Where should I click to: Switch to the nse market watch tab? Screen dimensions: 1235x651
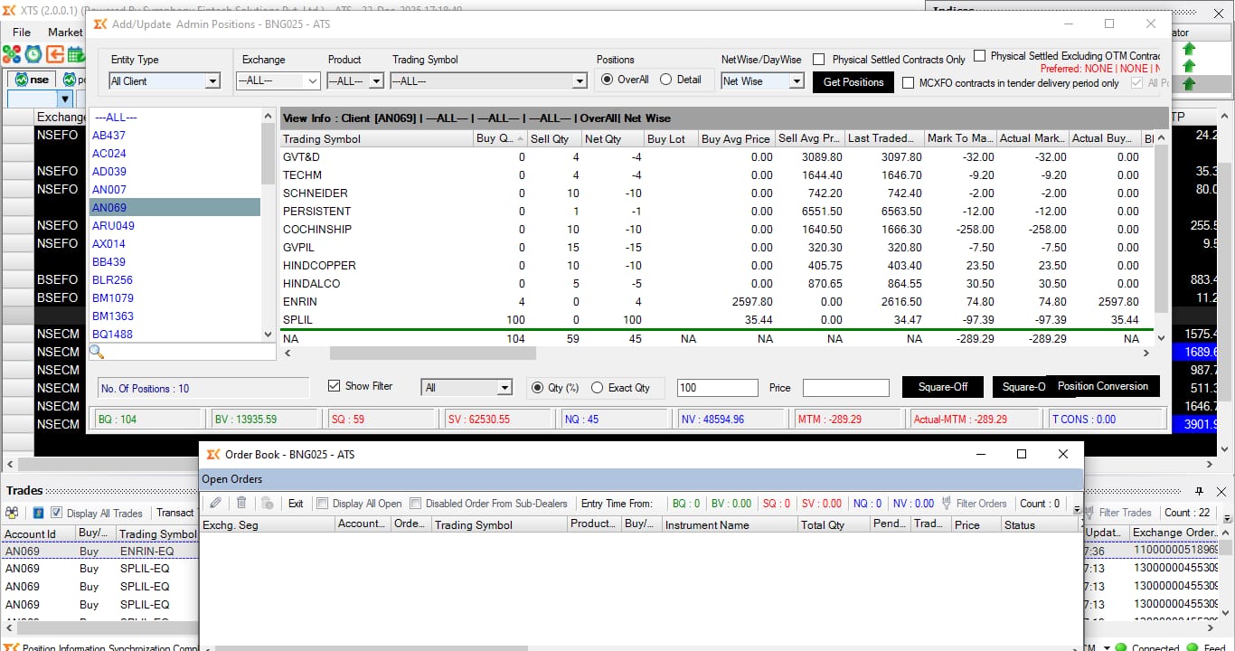pos(33,80)
